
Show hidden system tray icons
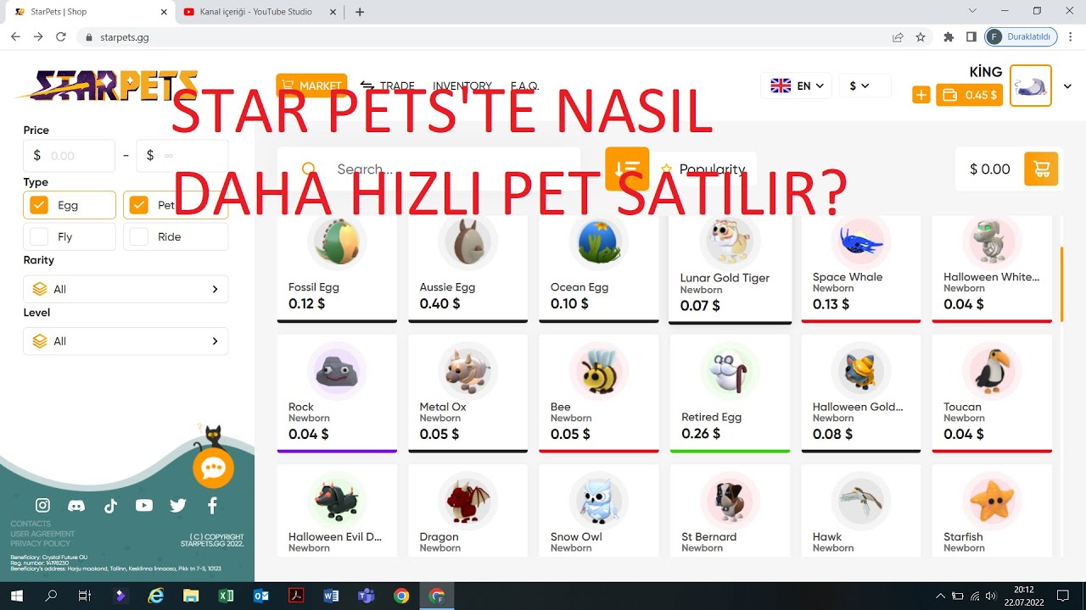point(940,596)
